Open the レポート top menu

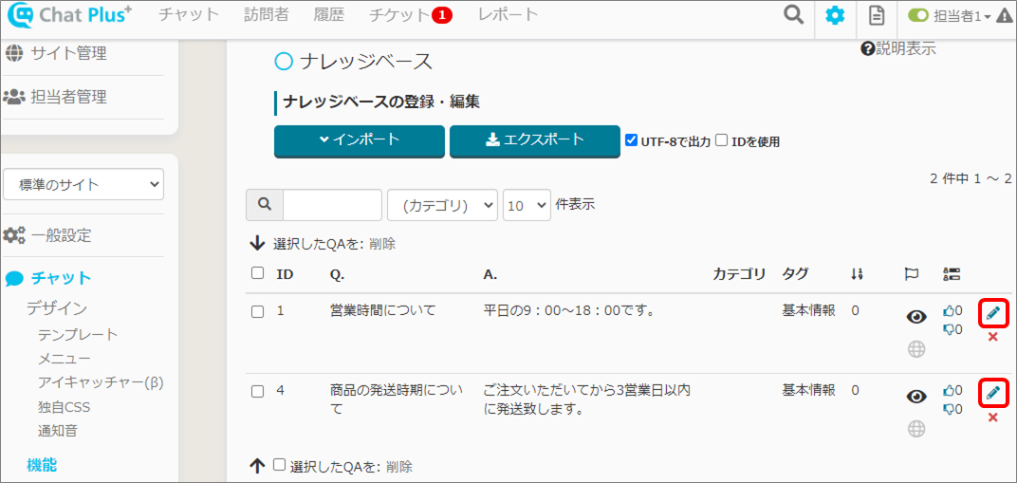click(x=508, y=15)
